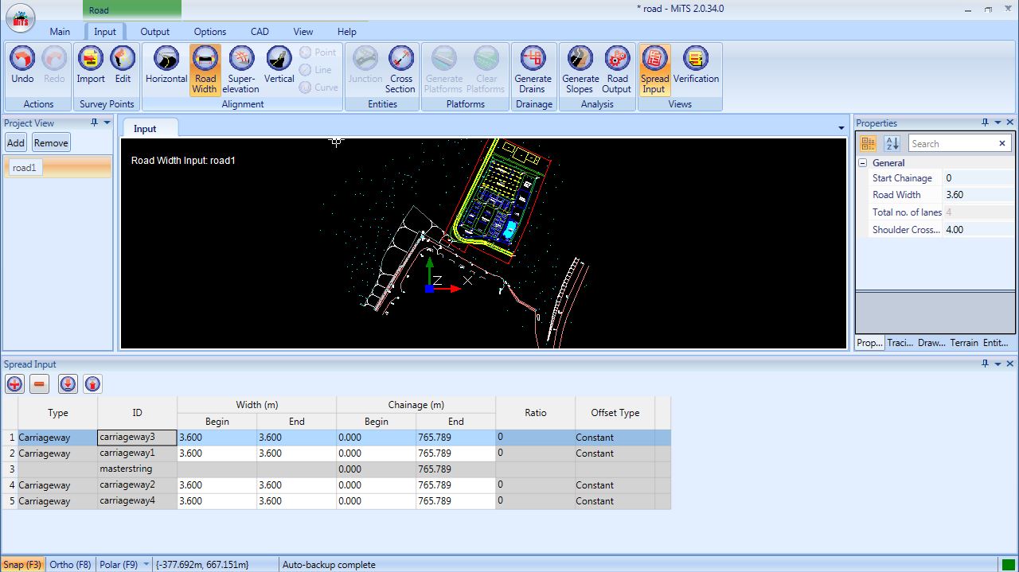
Task: Click the blue down-arrow Spread Input icon
Action: pyautogui.click(x=68, y=384)
